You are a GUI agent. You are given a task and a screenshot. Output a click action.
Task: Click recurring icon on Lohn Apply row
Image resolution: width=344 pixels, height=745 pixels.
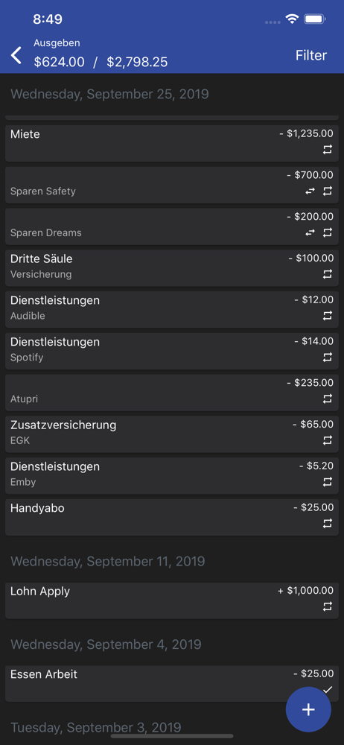point(328,606)
